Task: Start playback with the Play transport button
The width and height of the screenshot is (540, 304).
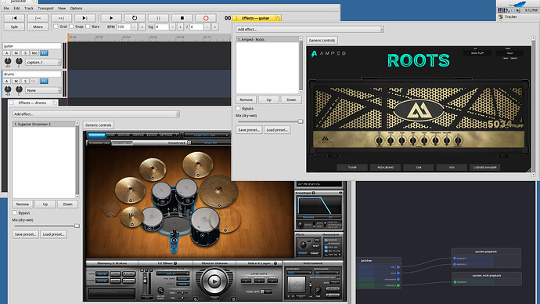Action: coord(111,18)
